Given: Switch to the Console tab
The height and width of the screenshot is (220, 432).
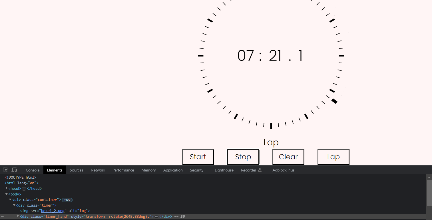Looking at the screenshot, I should pyautogui.click(x=33, y=170).
